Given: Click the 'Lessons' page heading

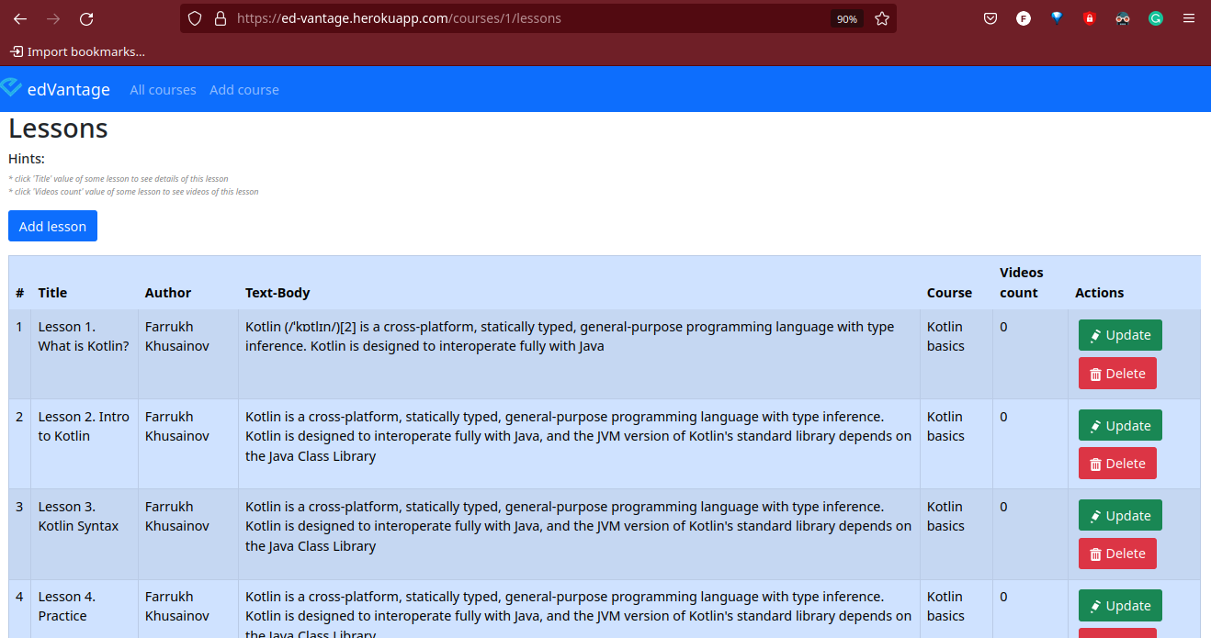Looking at the screenshot, I should (x=58, y=129).
